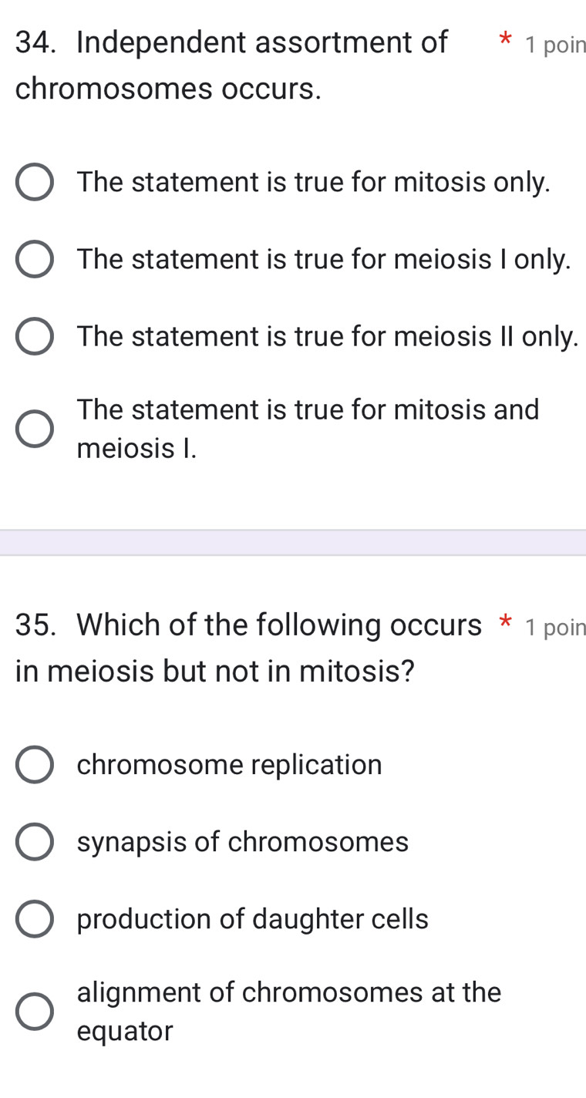This screenshot has width=586, height=1098.
Task: Select "synapsis of chromosomes" for question 35
Action: pyautogui.click(x=35, y=841)
